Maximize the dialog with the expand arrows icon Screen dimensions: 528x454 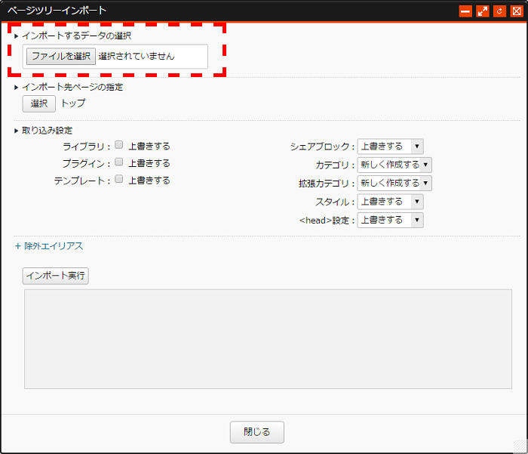click(483, 11)
